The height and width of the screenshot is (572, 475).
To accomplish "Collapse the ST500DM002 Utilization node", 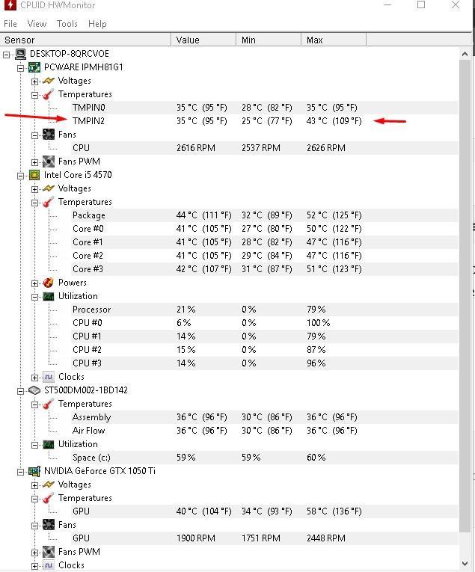I will point(34,445).
